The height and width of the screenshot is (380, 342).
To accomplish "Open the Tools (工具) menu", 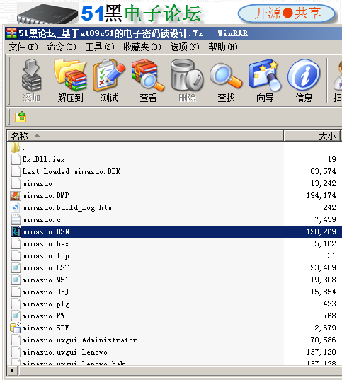I will (100, 47).
